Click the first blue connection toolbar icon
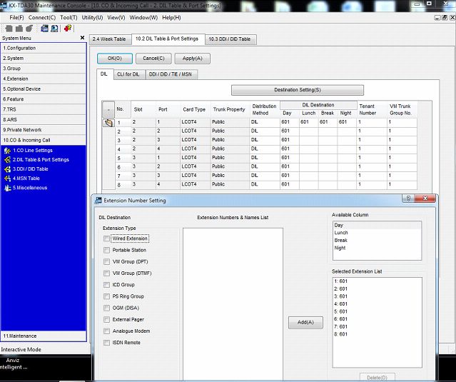This screenshot has height=382, width=456. pos(44,29)
